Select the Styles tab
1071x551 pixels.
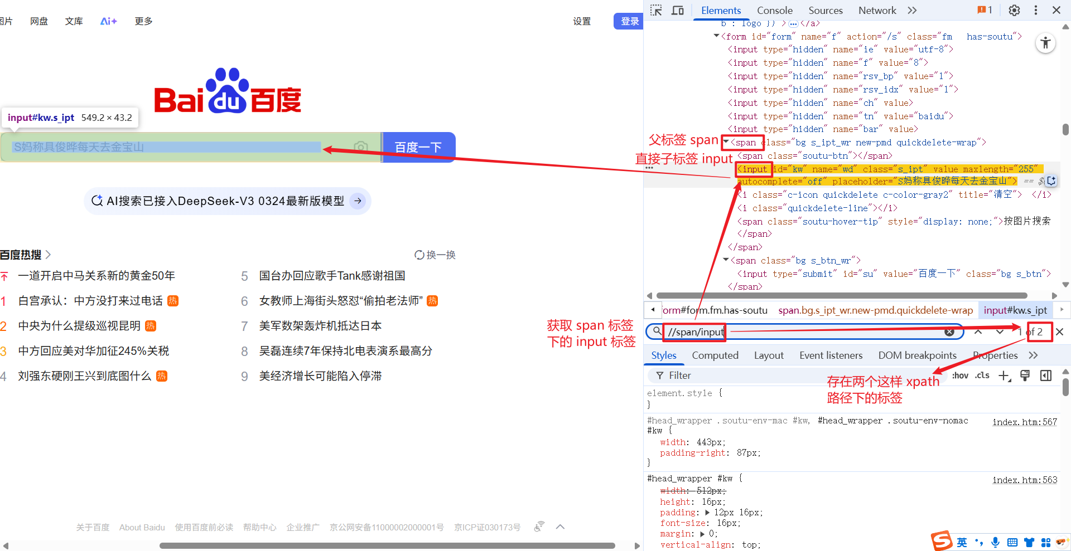[x=664, y=355]
